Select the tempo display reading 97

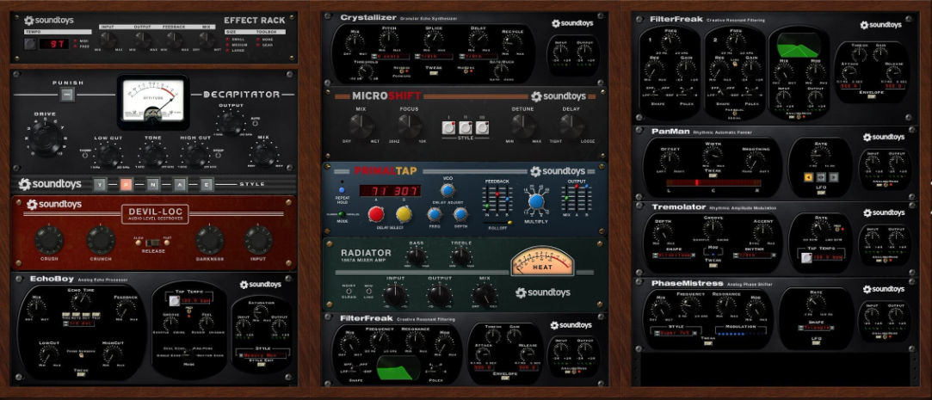tap(54, 44)
